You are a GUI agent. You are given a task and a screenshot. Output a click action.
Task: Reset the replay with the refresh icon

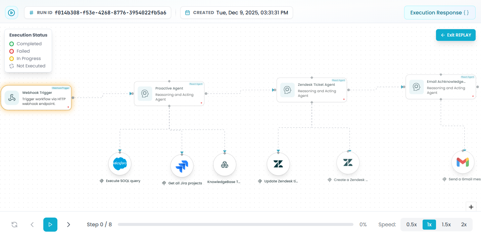point(14,225)
